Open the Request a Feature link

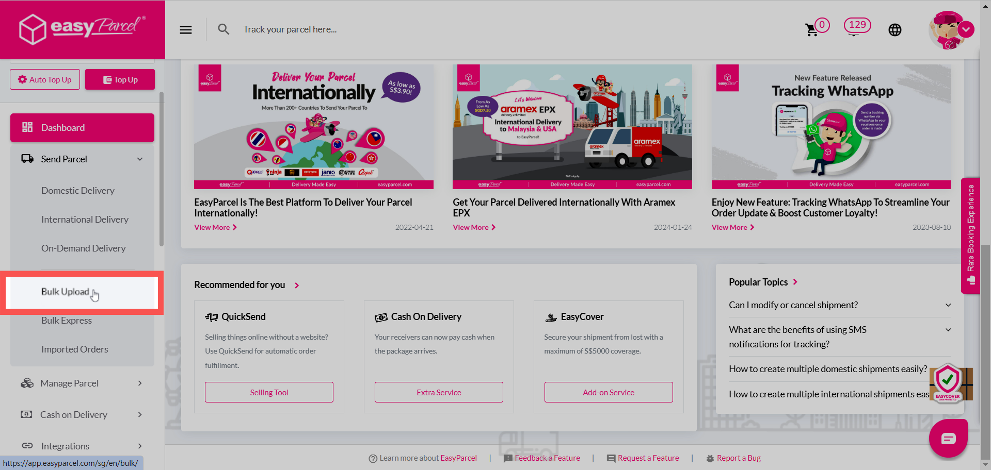648,458
